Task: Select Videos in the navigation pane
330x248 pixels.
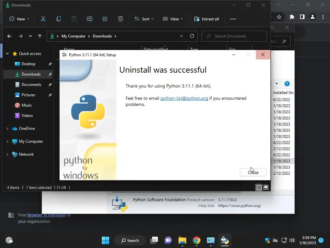Action: coord(27,116)
